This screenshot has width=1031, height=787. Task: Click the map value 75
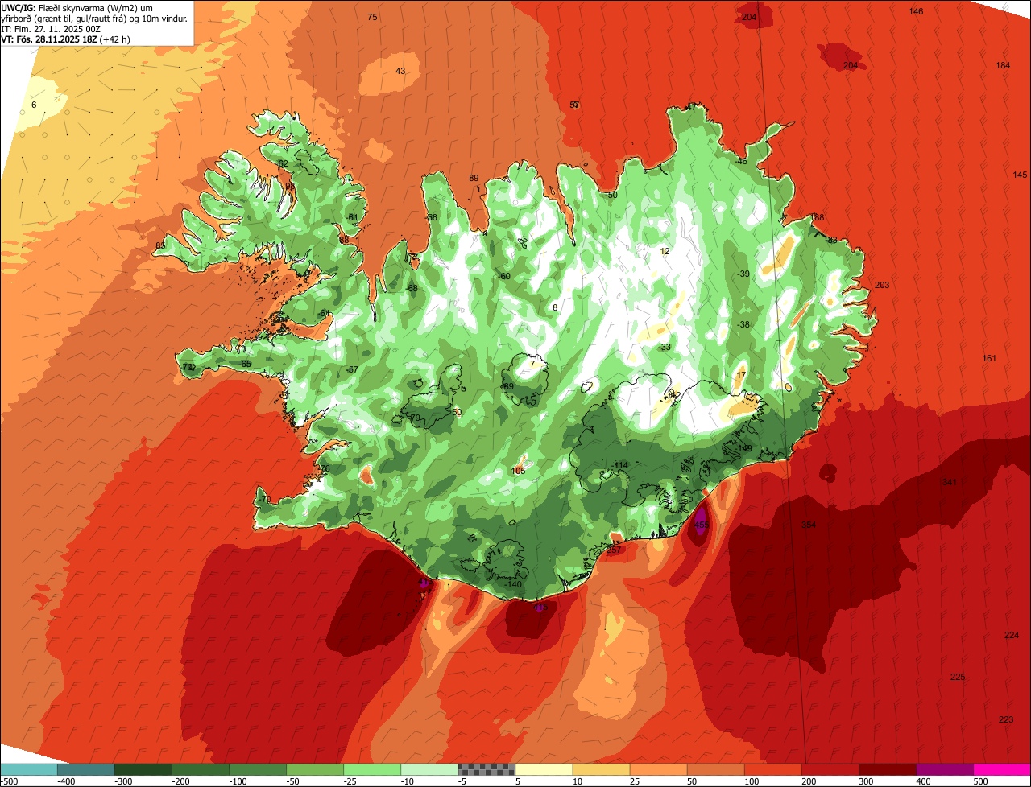[372, 17]
